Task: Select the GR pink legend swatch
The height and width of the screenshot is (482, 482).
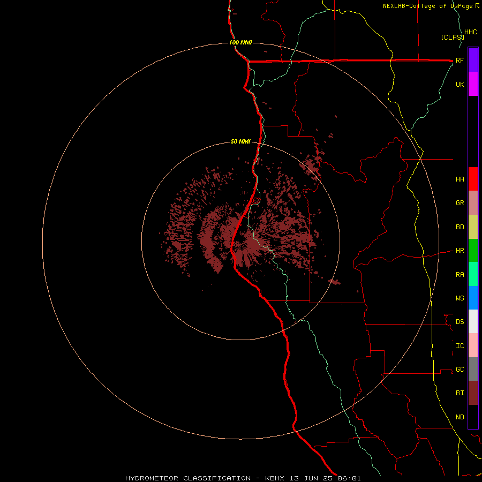Action: tap(473, 203)
